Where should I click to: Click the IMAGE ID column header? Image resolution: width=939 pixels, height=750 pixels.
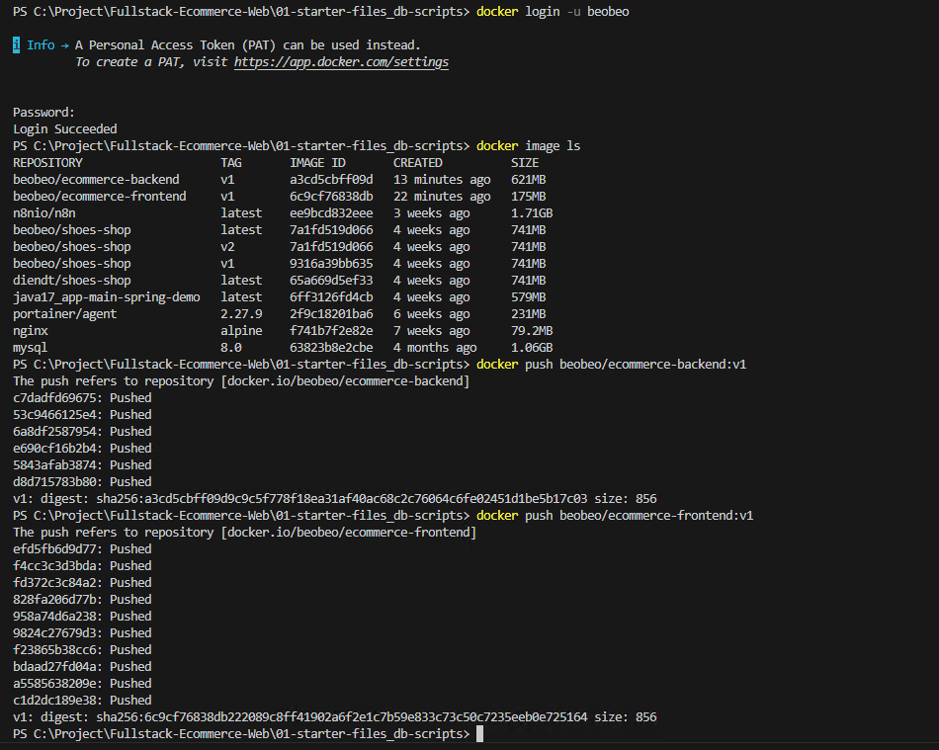click(x=317, y=163)
